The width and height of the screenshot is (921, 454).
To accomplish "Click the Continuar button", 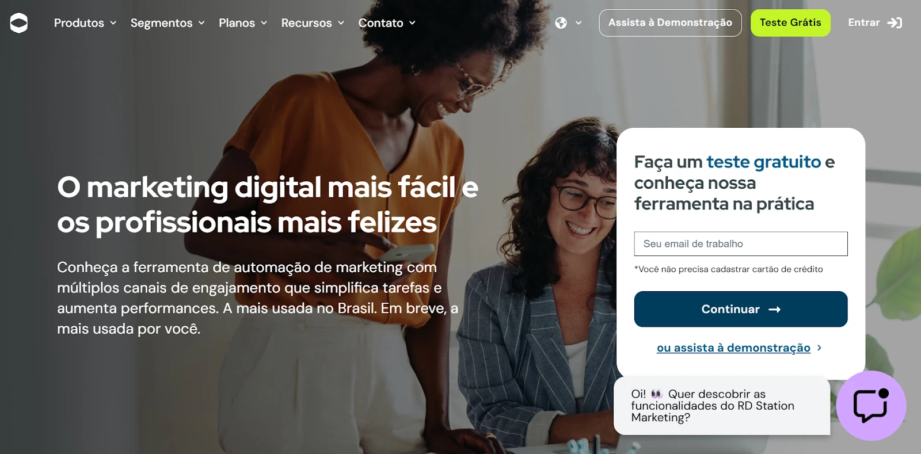I will point(741,309).
